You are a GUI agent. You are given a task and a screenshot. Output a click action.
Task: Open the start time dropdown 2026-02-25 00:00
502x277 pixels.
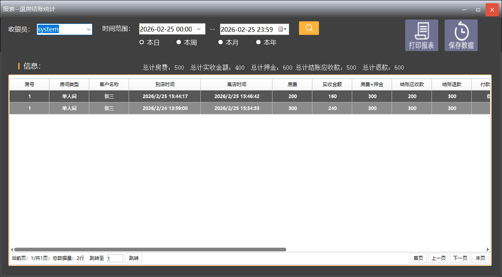(x=199, y=29)
